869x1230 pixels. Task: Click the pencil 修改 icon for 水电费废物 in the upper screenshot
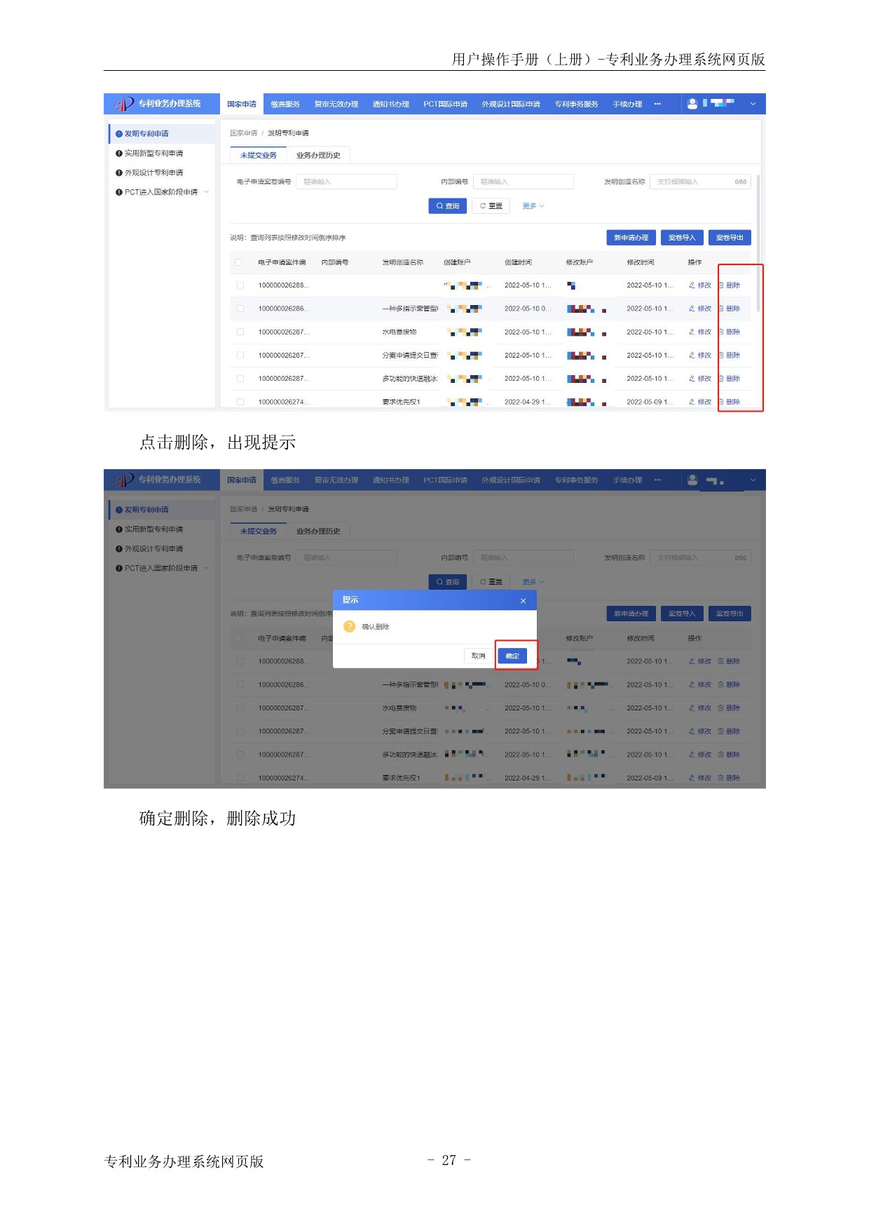(x=692, y=332)
